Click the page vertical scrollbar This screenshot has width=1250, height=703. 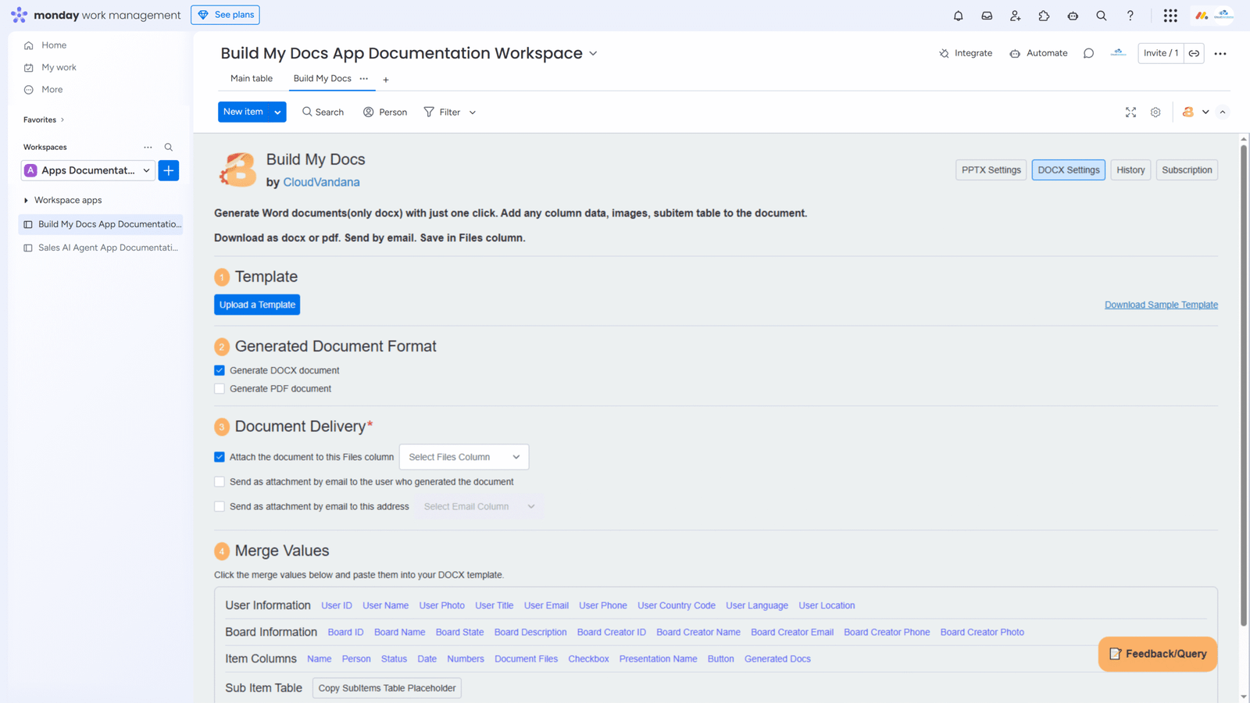click(x=1244, y=391)
